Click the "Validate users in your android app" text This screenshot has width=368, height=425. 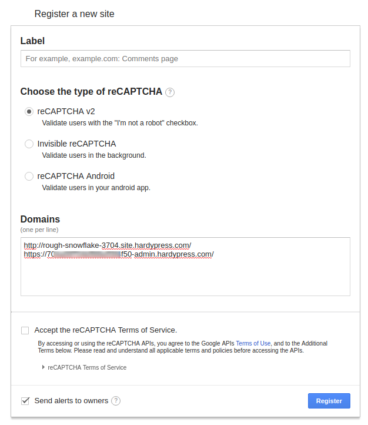pos(96,188)
